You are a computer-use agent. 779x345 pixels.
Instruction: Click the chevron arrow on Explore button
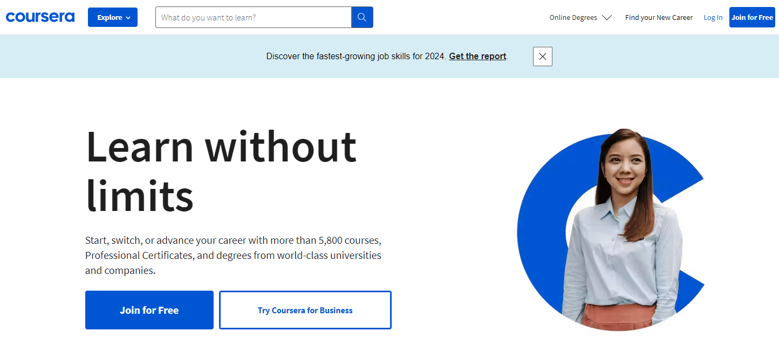pos(128,18)
